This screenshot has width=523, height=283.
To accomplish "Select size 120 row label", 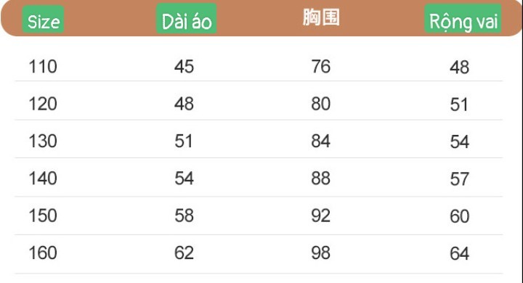I will [43, 104].
